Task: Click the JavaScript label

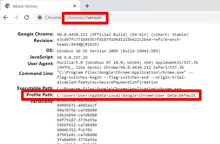Action: pos(41,57)
